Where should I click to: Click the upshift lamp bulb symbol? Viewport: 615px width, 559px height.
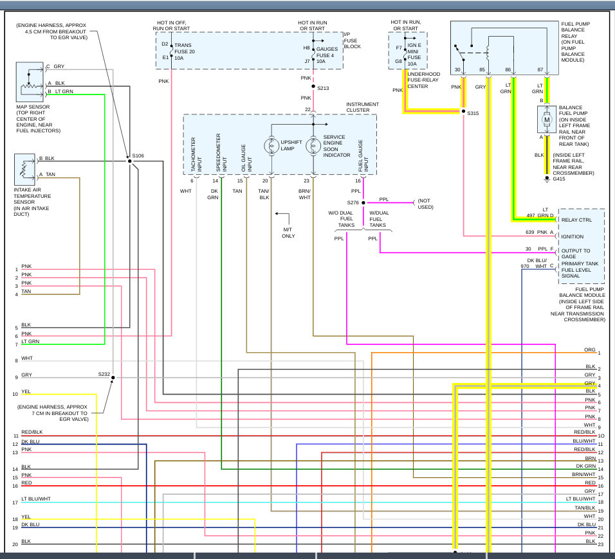(271, 146)
